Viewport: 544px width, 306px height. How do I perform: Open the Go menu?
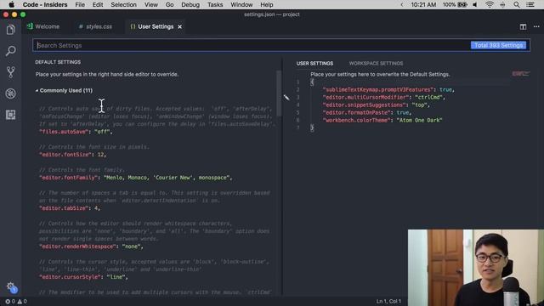pos(169,4)
